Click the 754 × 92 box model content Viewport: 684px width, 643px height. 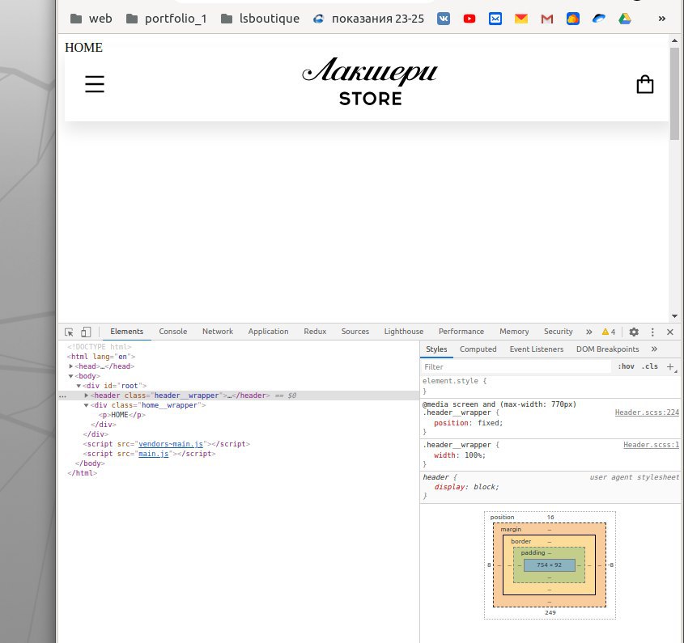[x=549, y=565]
